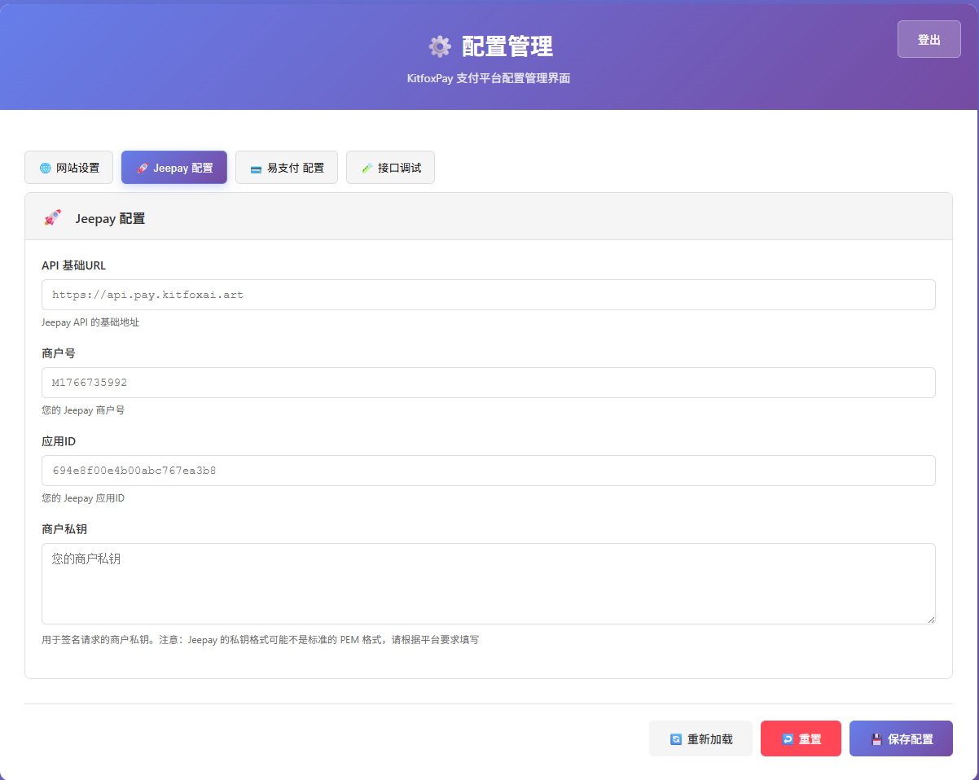Reload settings with 重新加载 button
Screen dimensions: 979x780
(x=700, y=738)
